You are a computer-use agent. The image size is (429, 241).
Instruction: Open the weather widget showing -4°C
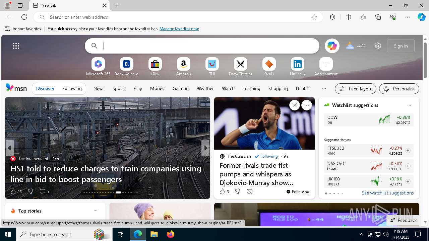click(356, 46)
